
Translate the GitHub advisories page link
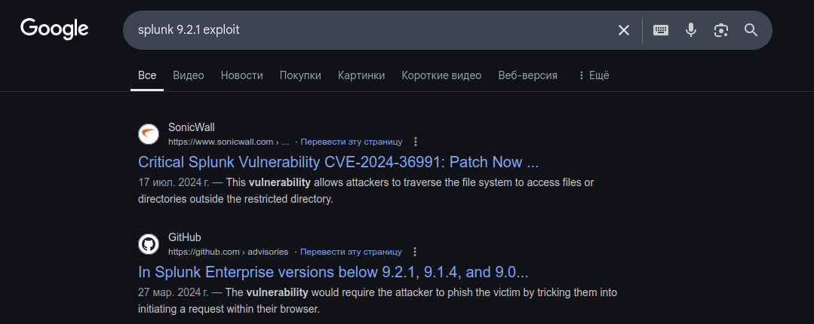click(351, 252)
